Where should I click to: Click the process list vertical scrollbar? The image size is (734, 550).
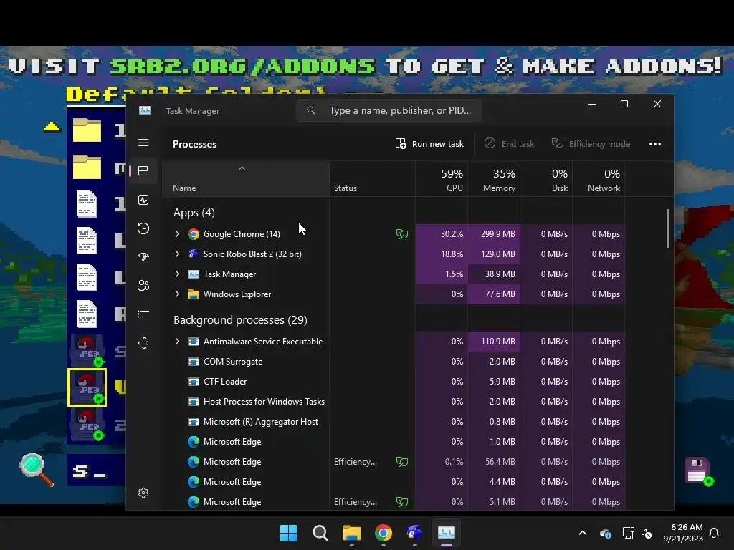click(x=667, y=228)
